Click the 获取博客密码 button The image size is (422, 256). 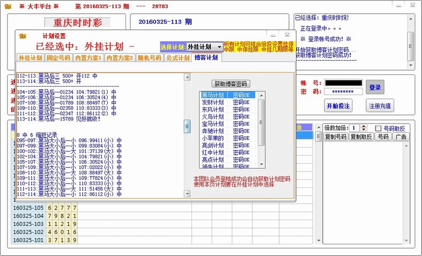(x=231, y=84)
